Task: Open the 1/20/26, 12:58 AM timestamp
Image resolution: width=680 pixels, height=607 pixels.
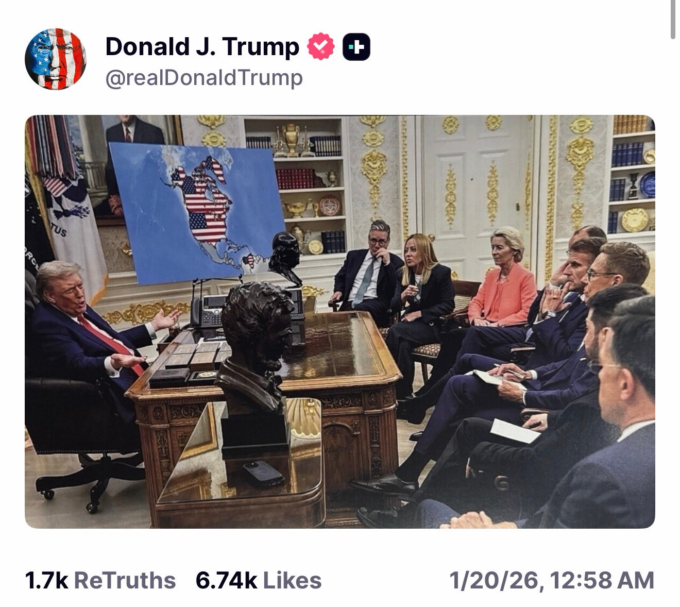Action: pos(552,580)
